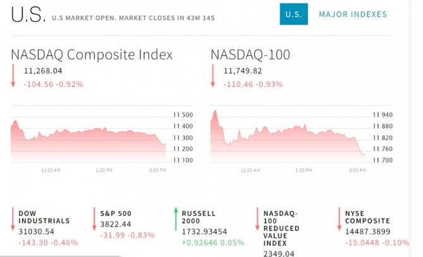This screenshot has height=257, width=423.
Task: Open the NASDAQ-100 heading link
Action: (251, 55)
